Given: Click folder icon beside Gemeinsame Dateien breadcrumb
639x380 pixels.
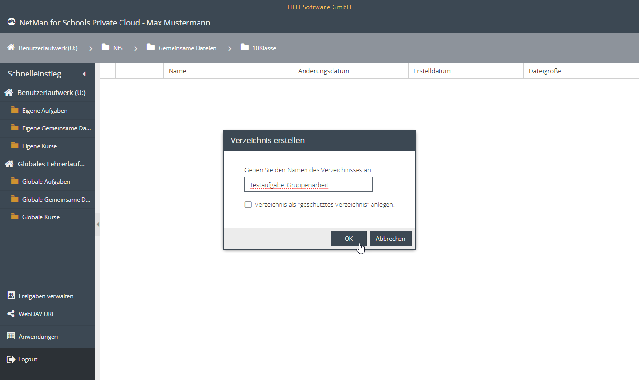Looking at the screenshot, I should click(151, 47).
